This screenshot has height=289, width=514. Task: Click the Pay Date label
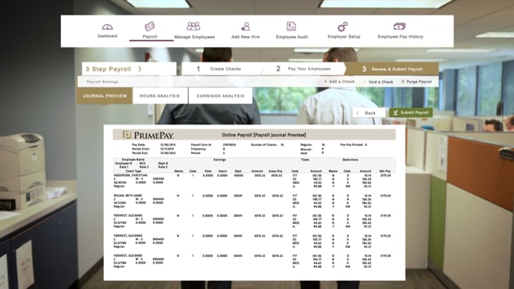[139, 144]
